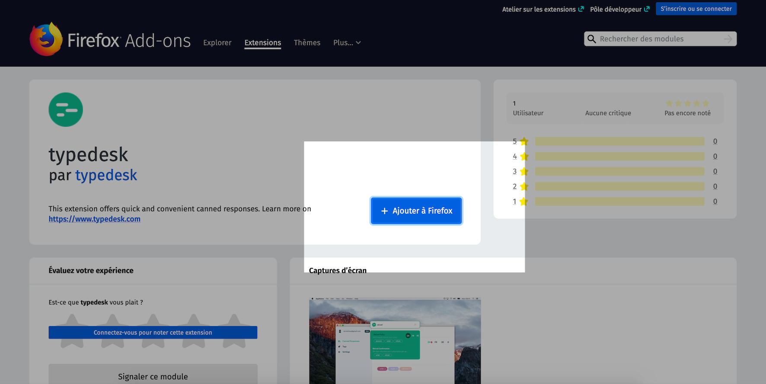Open the typedesk screenshot thumbnail
Viewport: 766px width, 384px height.
pyautogui.click(x=395, y=341)
